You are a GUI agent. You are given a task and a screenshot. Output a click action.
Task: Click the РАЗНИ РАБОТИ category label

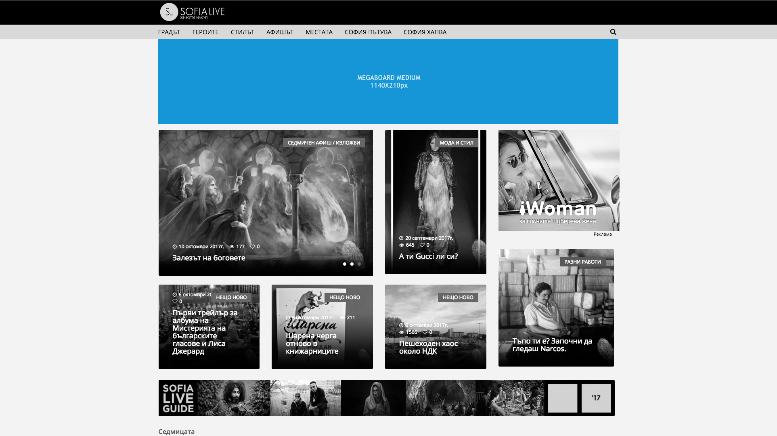click(x=582, y=262)
